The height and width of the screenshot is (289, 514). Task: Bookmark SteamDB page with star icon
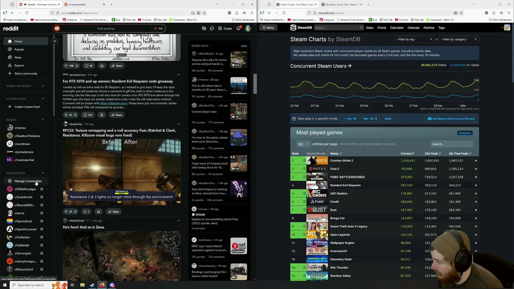[x=461, y=13]
